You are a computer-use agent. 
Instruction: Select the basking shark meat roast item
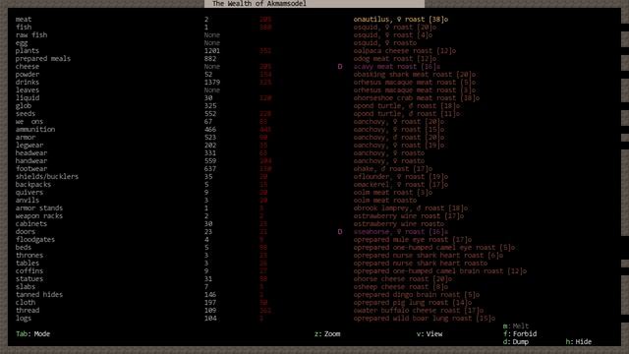click(x=415, y=75)
